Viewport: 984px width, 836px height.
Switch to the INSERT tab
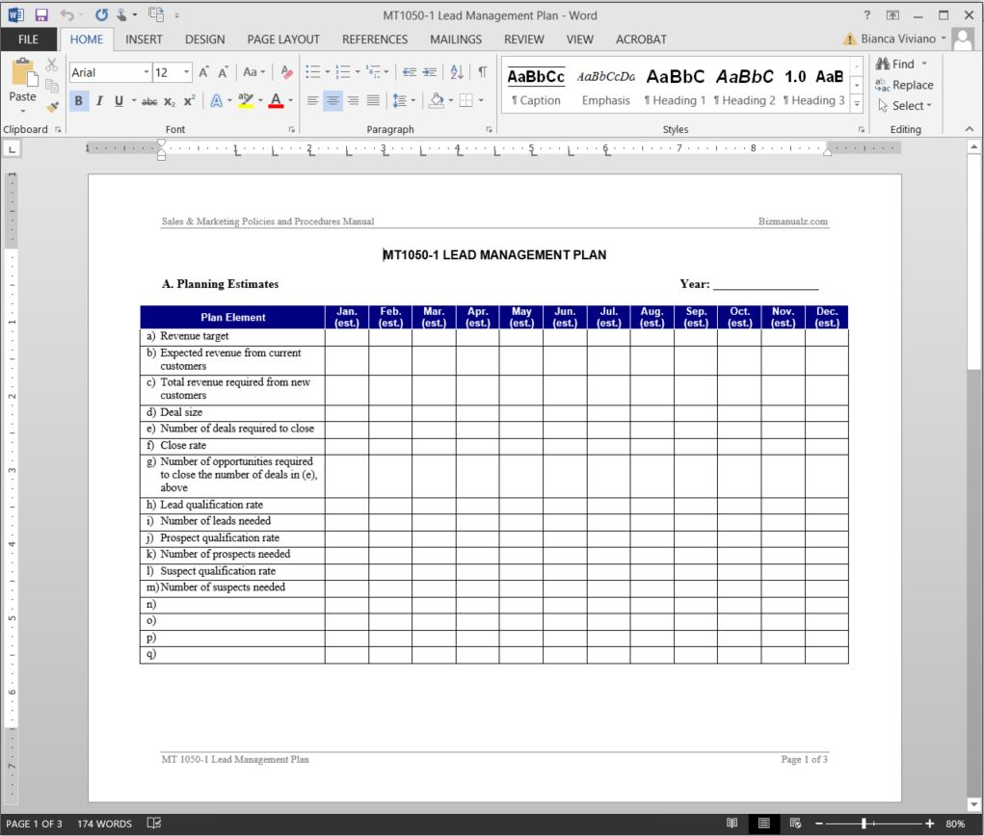point(144,39)
